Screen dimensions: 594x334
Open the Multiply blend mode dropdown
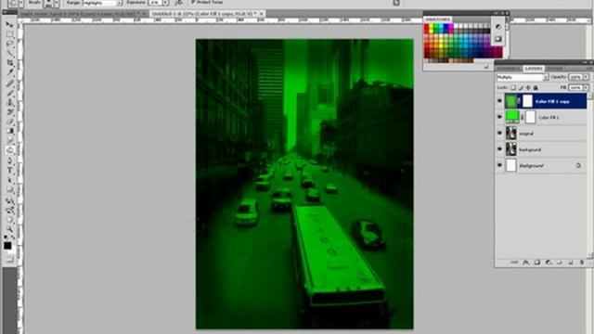click(523, 77)
